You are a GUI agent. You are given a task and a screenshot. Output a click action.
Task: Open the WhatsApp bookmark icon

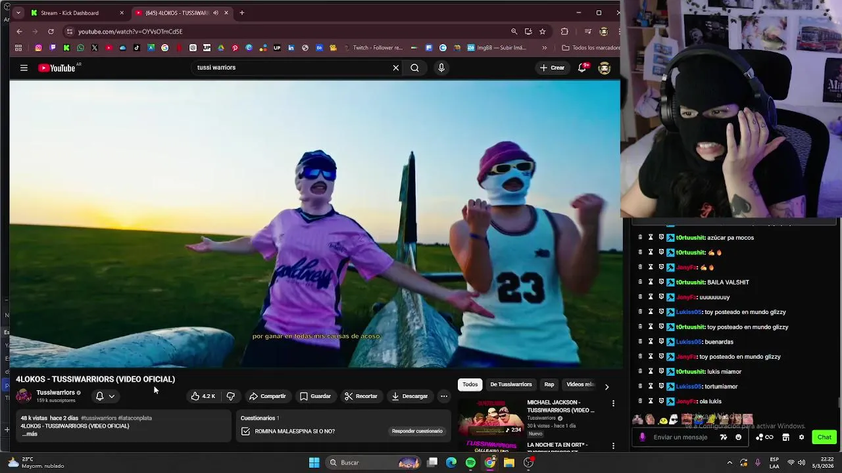80,47
